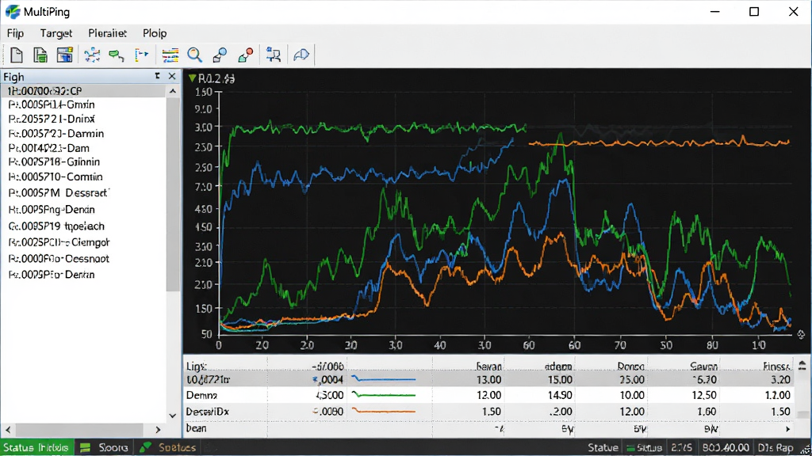Image resolution: width=812 pixels, height=456 pixels.
Task: Select the Dninx target entry
Action: click(x=52, y=119)
